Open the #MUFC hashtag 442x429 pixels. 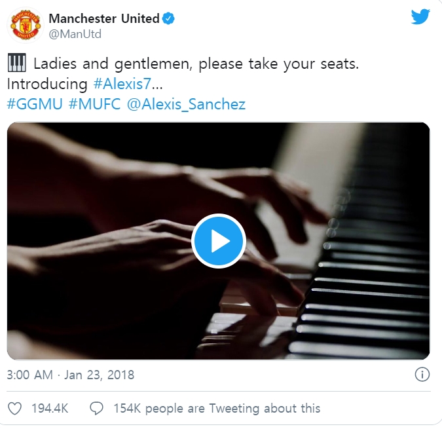coord(95,104)
